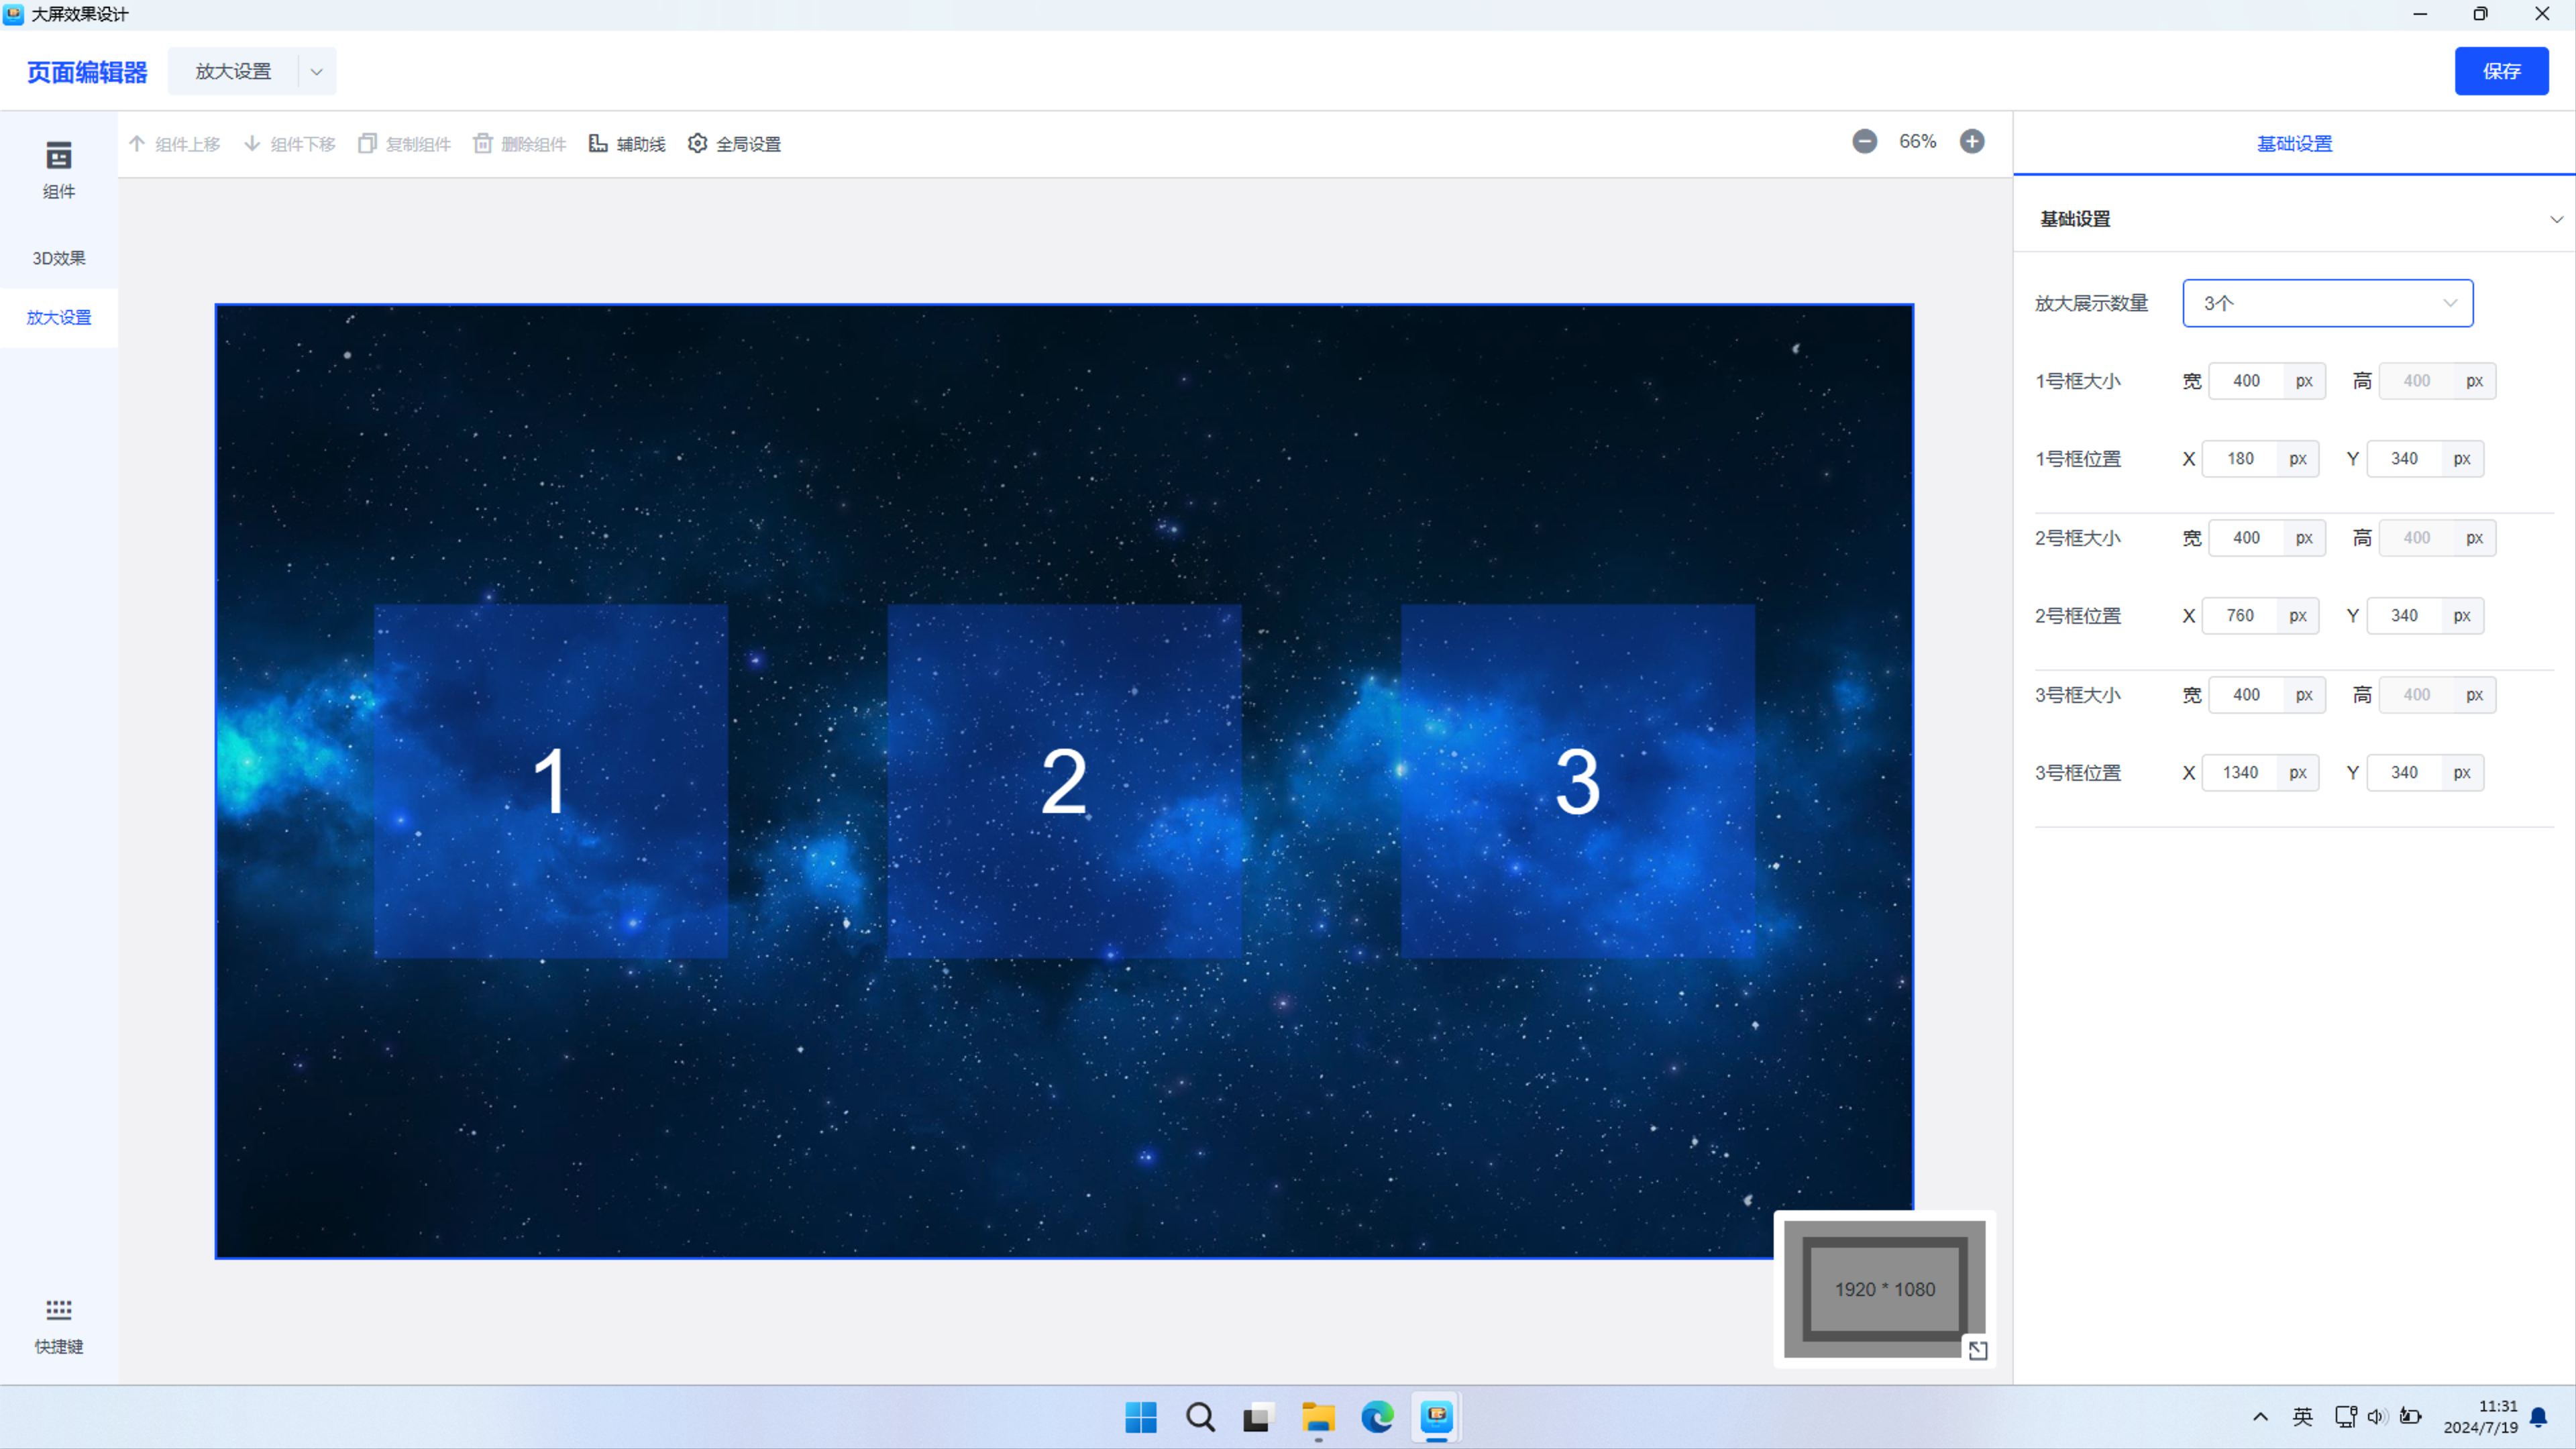Click 2号框大小 height field
The image size is (2576, 1449).
click(x=2416, y=538)
